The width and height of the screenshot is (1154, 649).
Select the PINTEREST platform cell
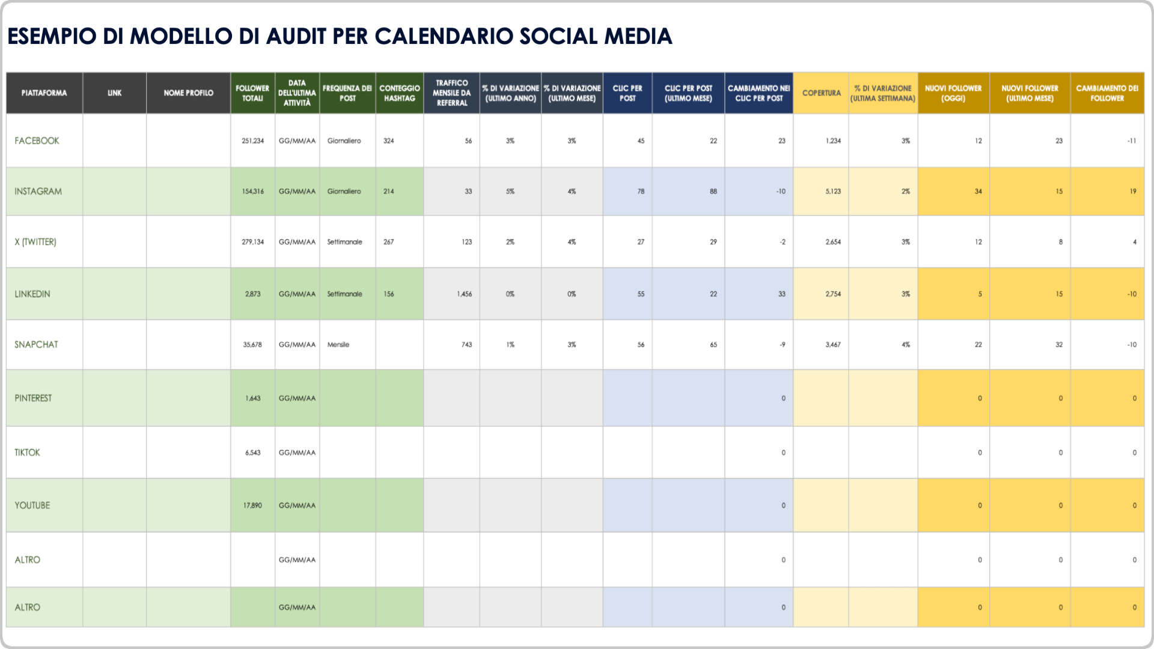click(x=44, y=398)
